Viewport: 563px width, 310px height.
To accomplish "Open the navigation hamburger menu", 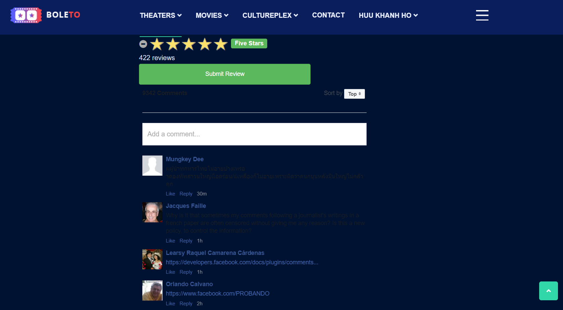I will click(482, 15).
